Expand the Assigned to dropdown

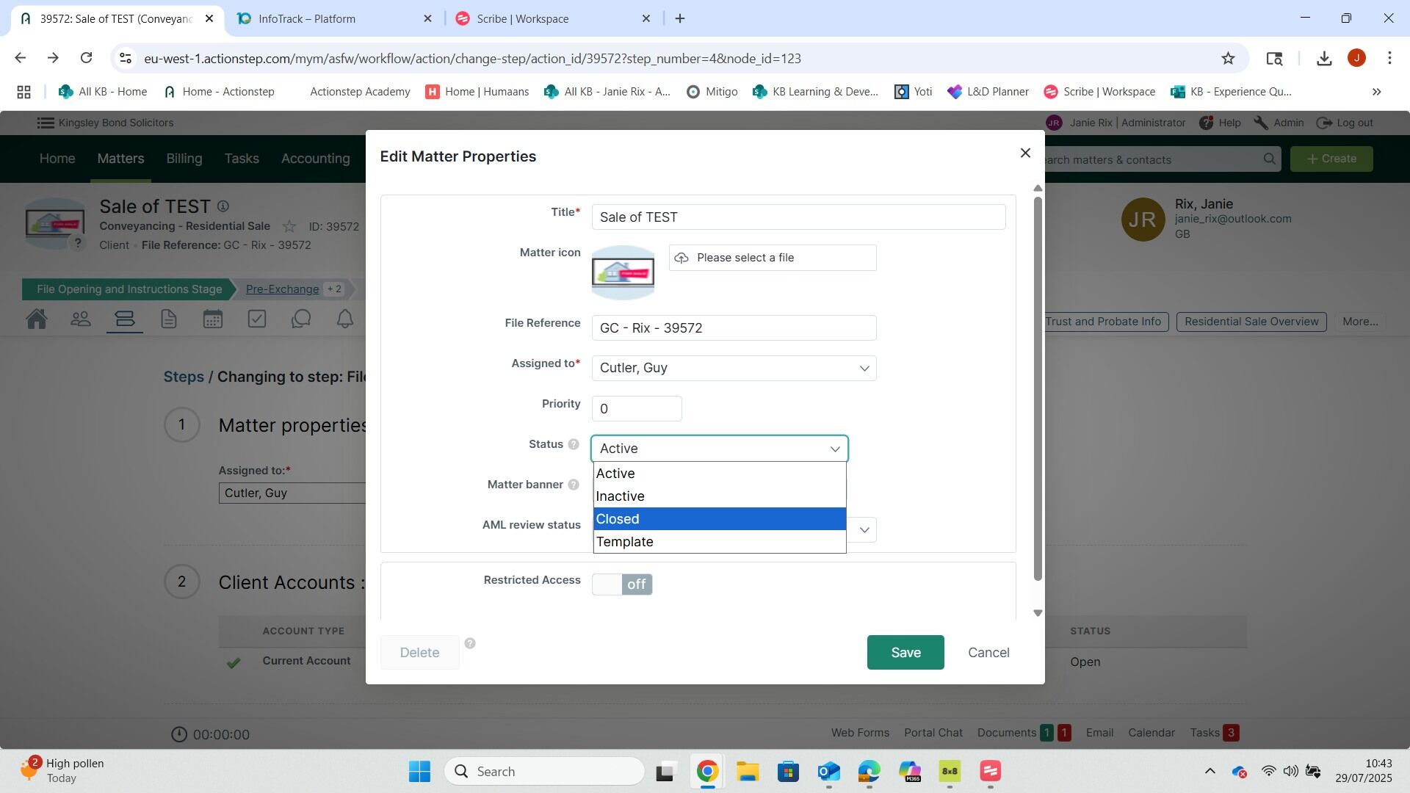tap(864, 368)
